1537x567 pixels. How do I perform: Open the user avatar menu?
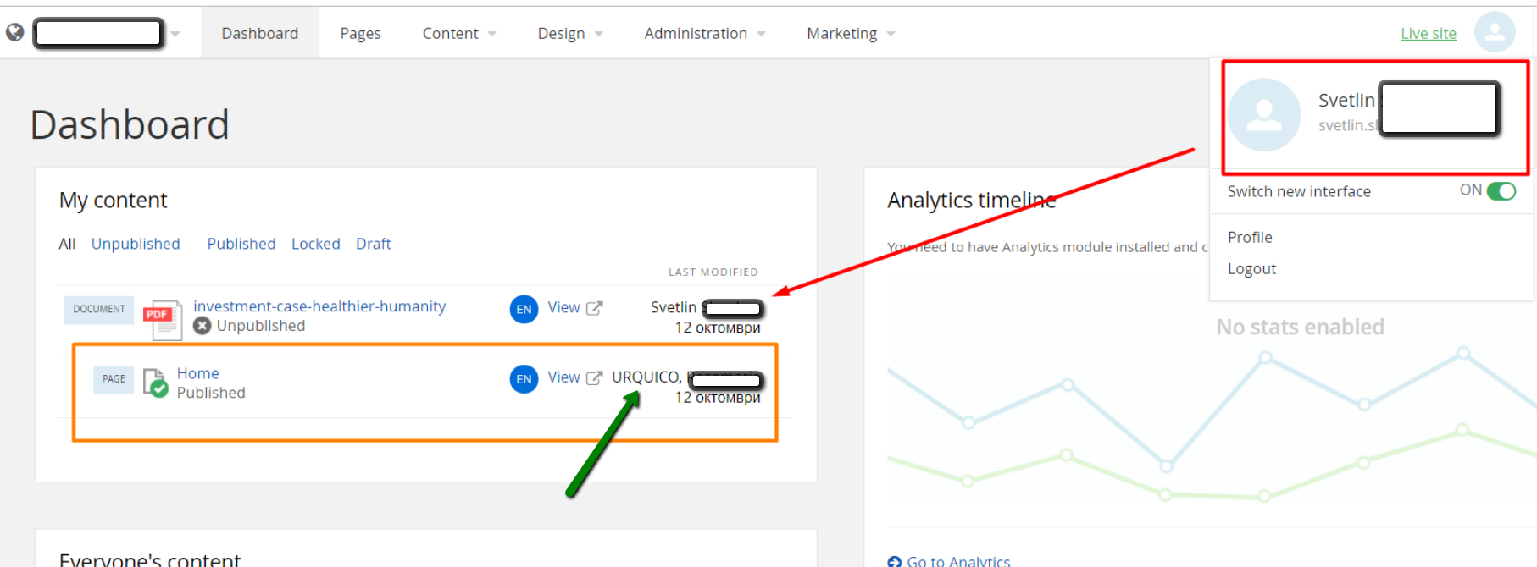click(x=1495, y=32)
